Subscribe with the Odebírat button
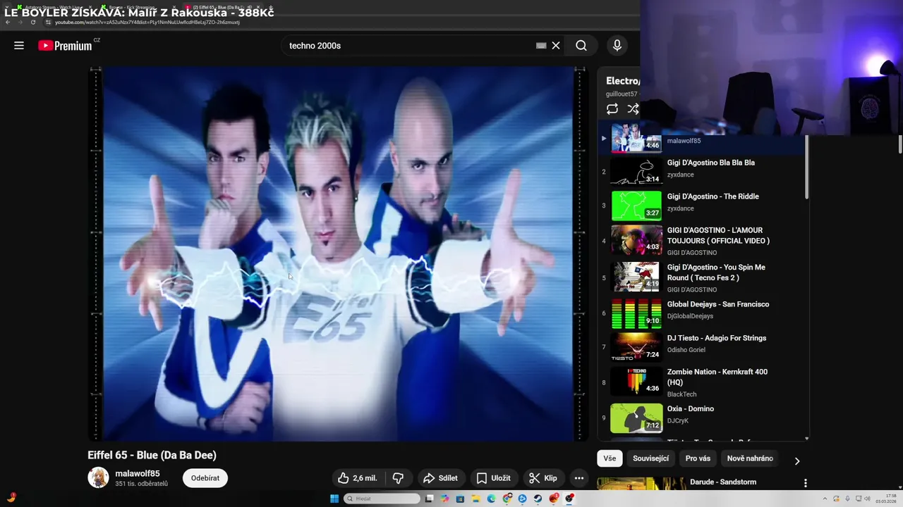The height and width of the screenshot is (507, 903). pos(205,478)
